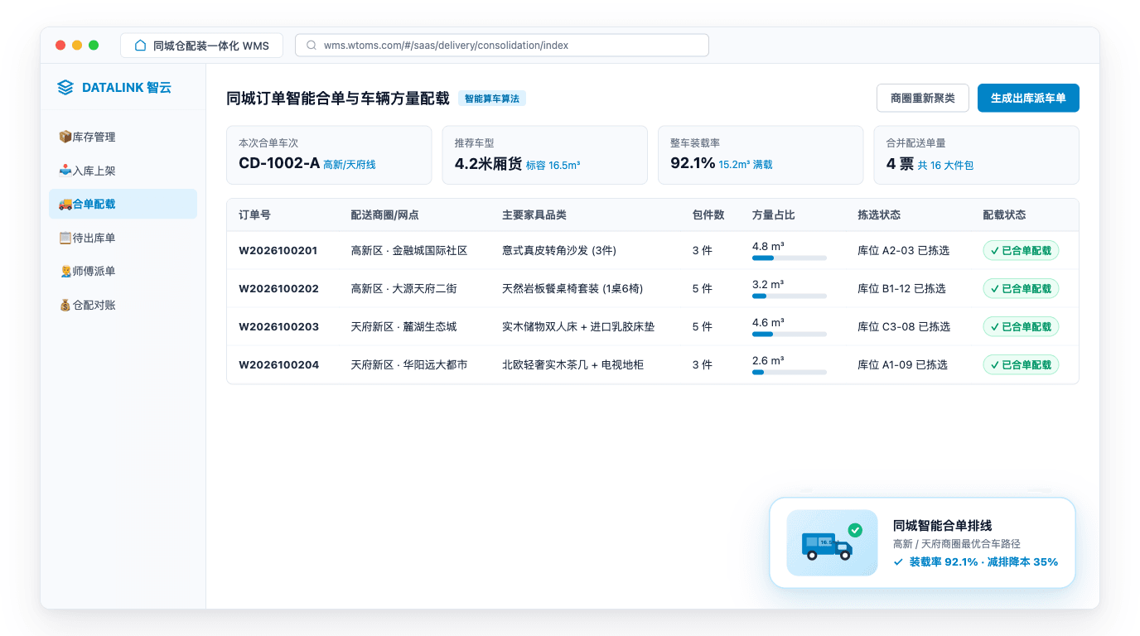Click the box icon beside 库存管理

[65, 137]
